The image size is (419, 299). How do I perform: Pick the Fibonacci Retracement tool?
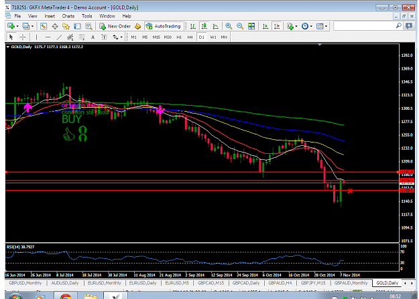click(x=82, y=37)
